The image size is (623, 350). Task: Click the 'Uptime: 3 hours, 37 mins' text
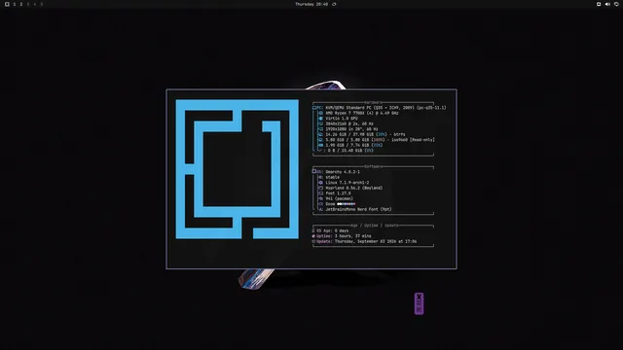(x=344, y=235)
